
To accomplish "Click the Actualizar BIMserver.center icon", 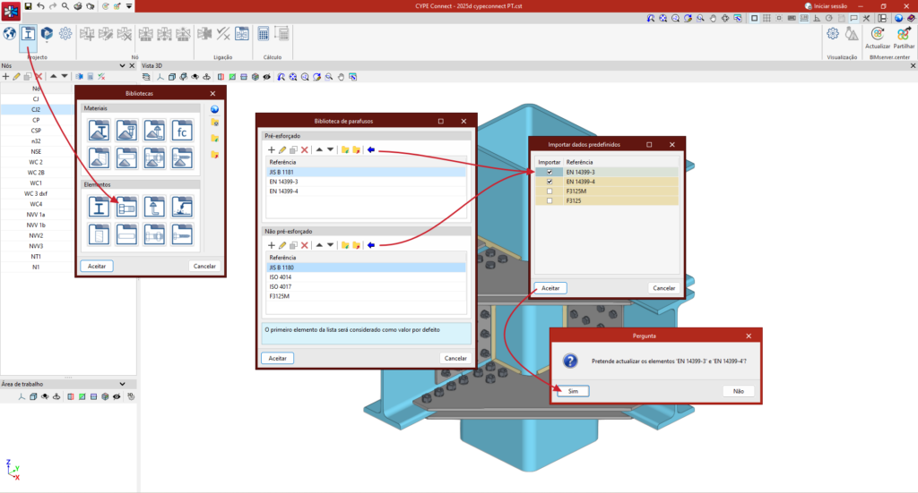I will coord(877,38).
